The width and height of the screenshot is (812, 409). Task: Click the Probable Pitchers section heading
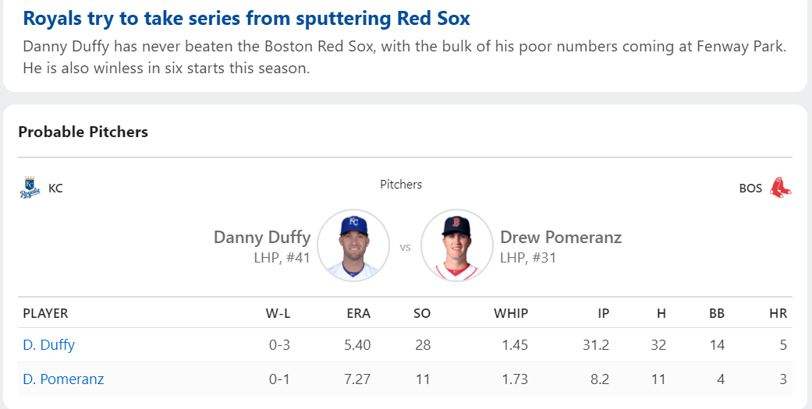[83, 132]
